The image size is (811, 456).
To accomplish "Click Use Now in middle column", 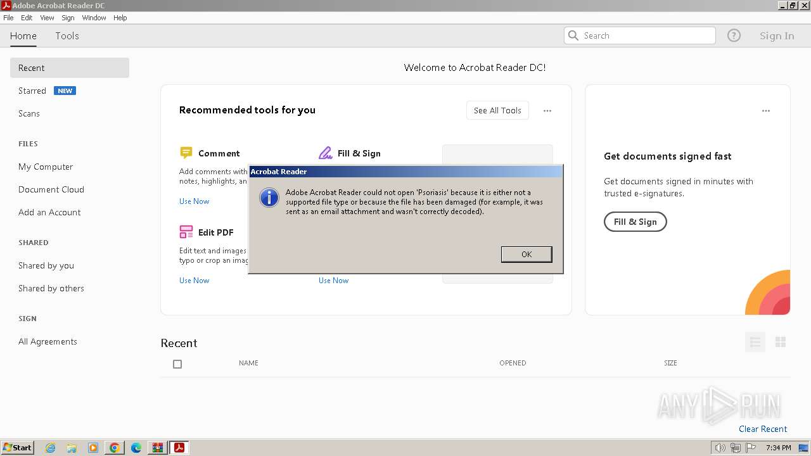I will point(333,281).
